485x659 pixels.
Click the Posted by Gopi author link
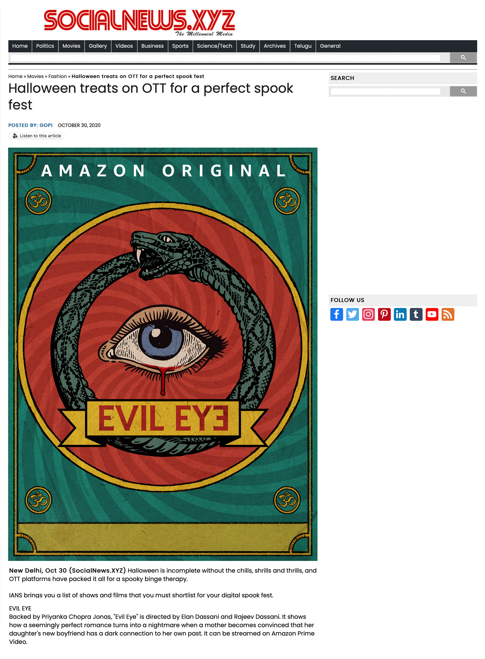click(30, 125)
